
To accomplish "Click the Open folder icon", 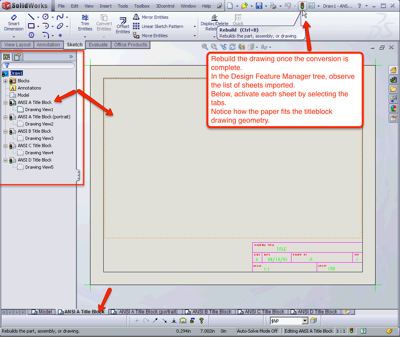I will click(x=244, y=6).
